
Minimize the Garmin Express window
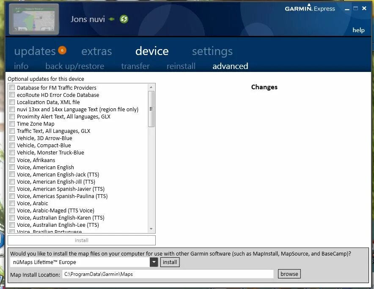click(x=347, y=9)
